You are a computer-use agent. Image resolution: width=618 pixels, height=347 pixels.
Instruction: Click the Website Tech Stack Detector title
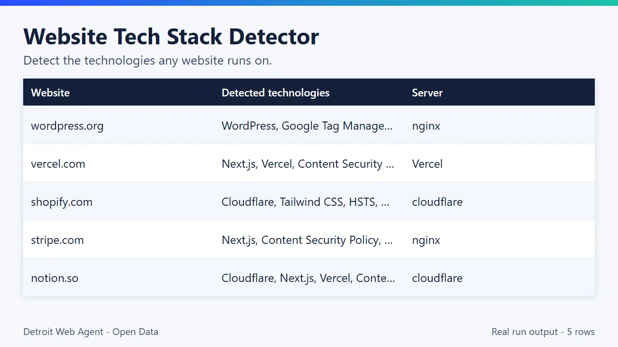coord(171,37)
